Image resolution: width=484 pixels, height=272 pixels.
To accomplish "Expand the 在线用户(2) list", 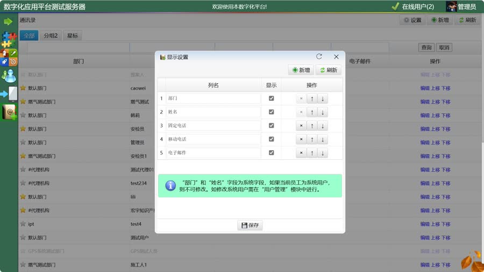I will pyautogui.click(x=413, y=6).
